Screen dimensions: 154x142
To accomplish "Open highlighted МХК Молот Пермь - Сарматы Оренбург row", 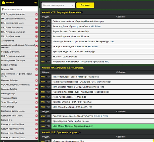I will click(103, 126).
